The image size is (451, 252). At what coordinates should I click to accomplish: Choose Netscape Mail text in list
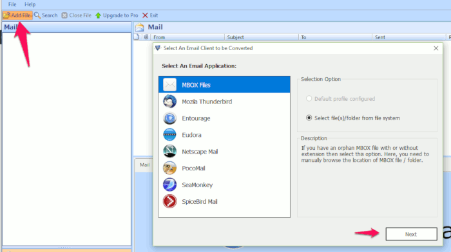pos(200,152)
